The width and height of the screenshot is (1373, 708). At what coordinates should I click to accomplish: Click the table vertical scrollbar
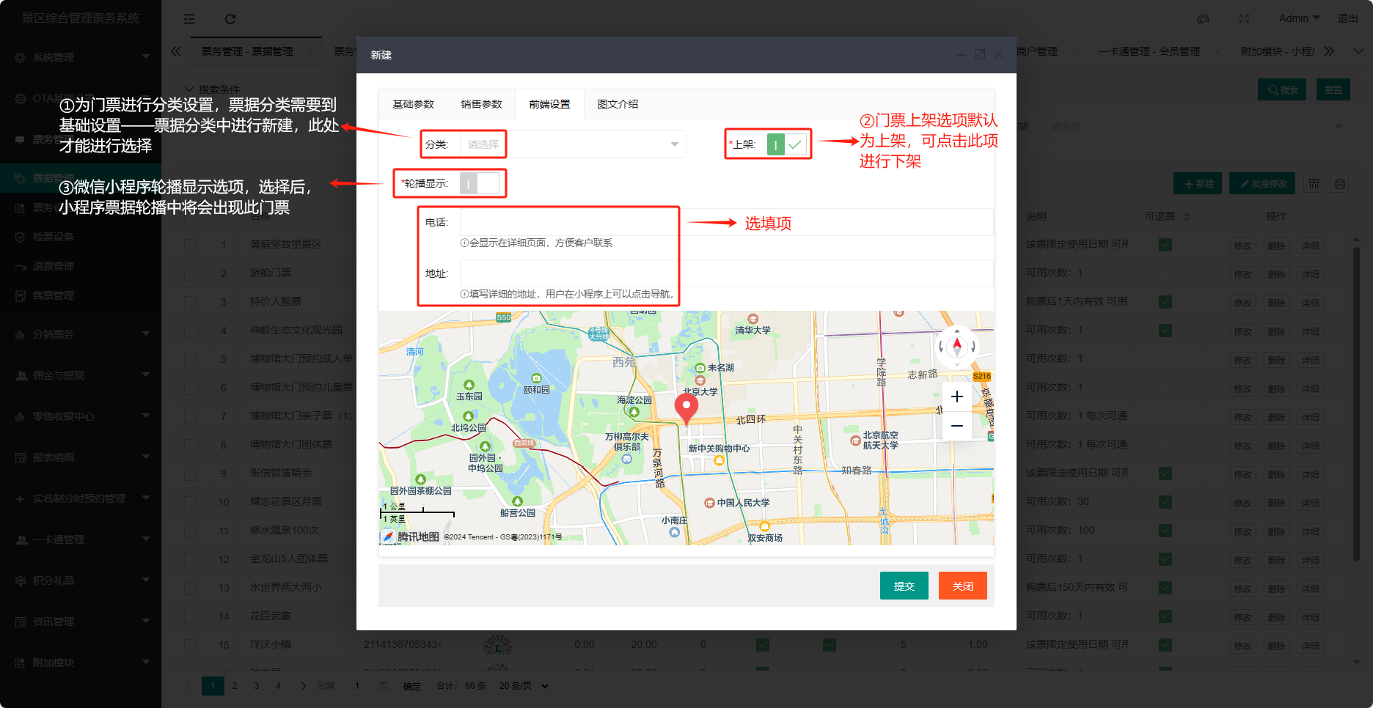(x=1356, y=403)
